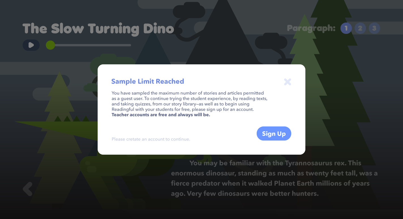Switch to paragraph 2
The image size is (403, 219).
(360, 28)
